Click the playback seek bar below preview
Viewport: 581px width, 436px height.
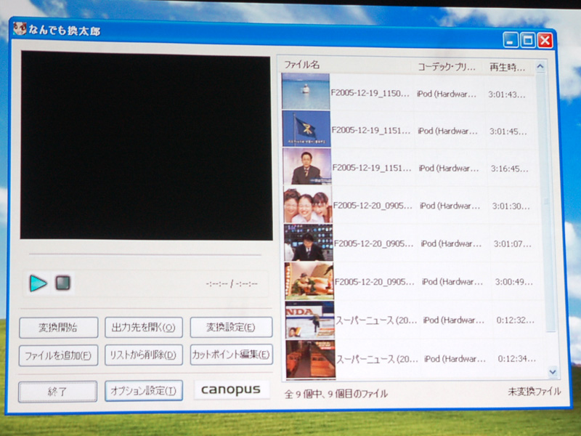(x=145, y=255)
